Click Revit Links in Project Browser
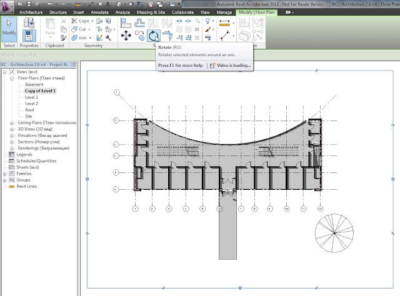The height and width of the screenshot is (296, 400). [x=26, y=186]
